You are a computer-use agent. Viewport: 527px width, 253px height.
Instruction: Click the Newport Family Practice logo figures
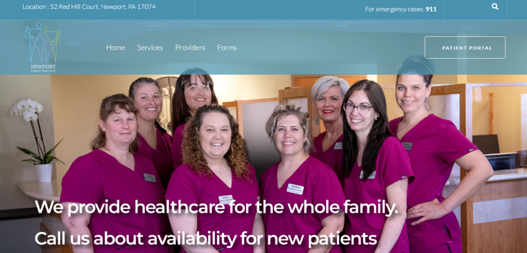pos(43,42)
